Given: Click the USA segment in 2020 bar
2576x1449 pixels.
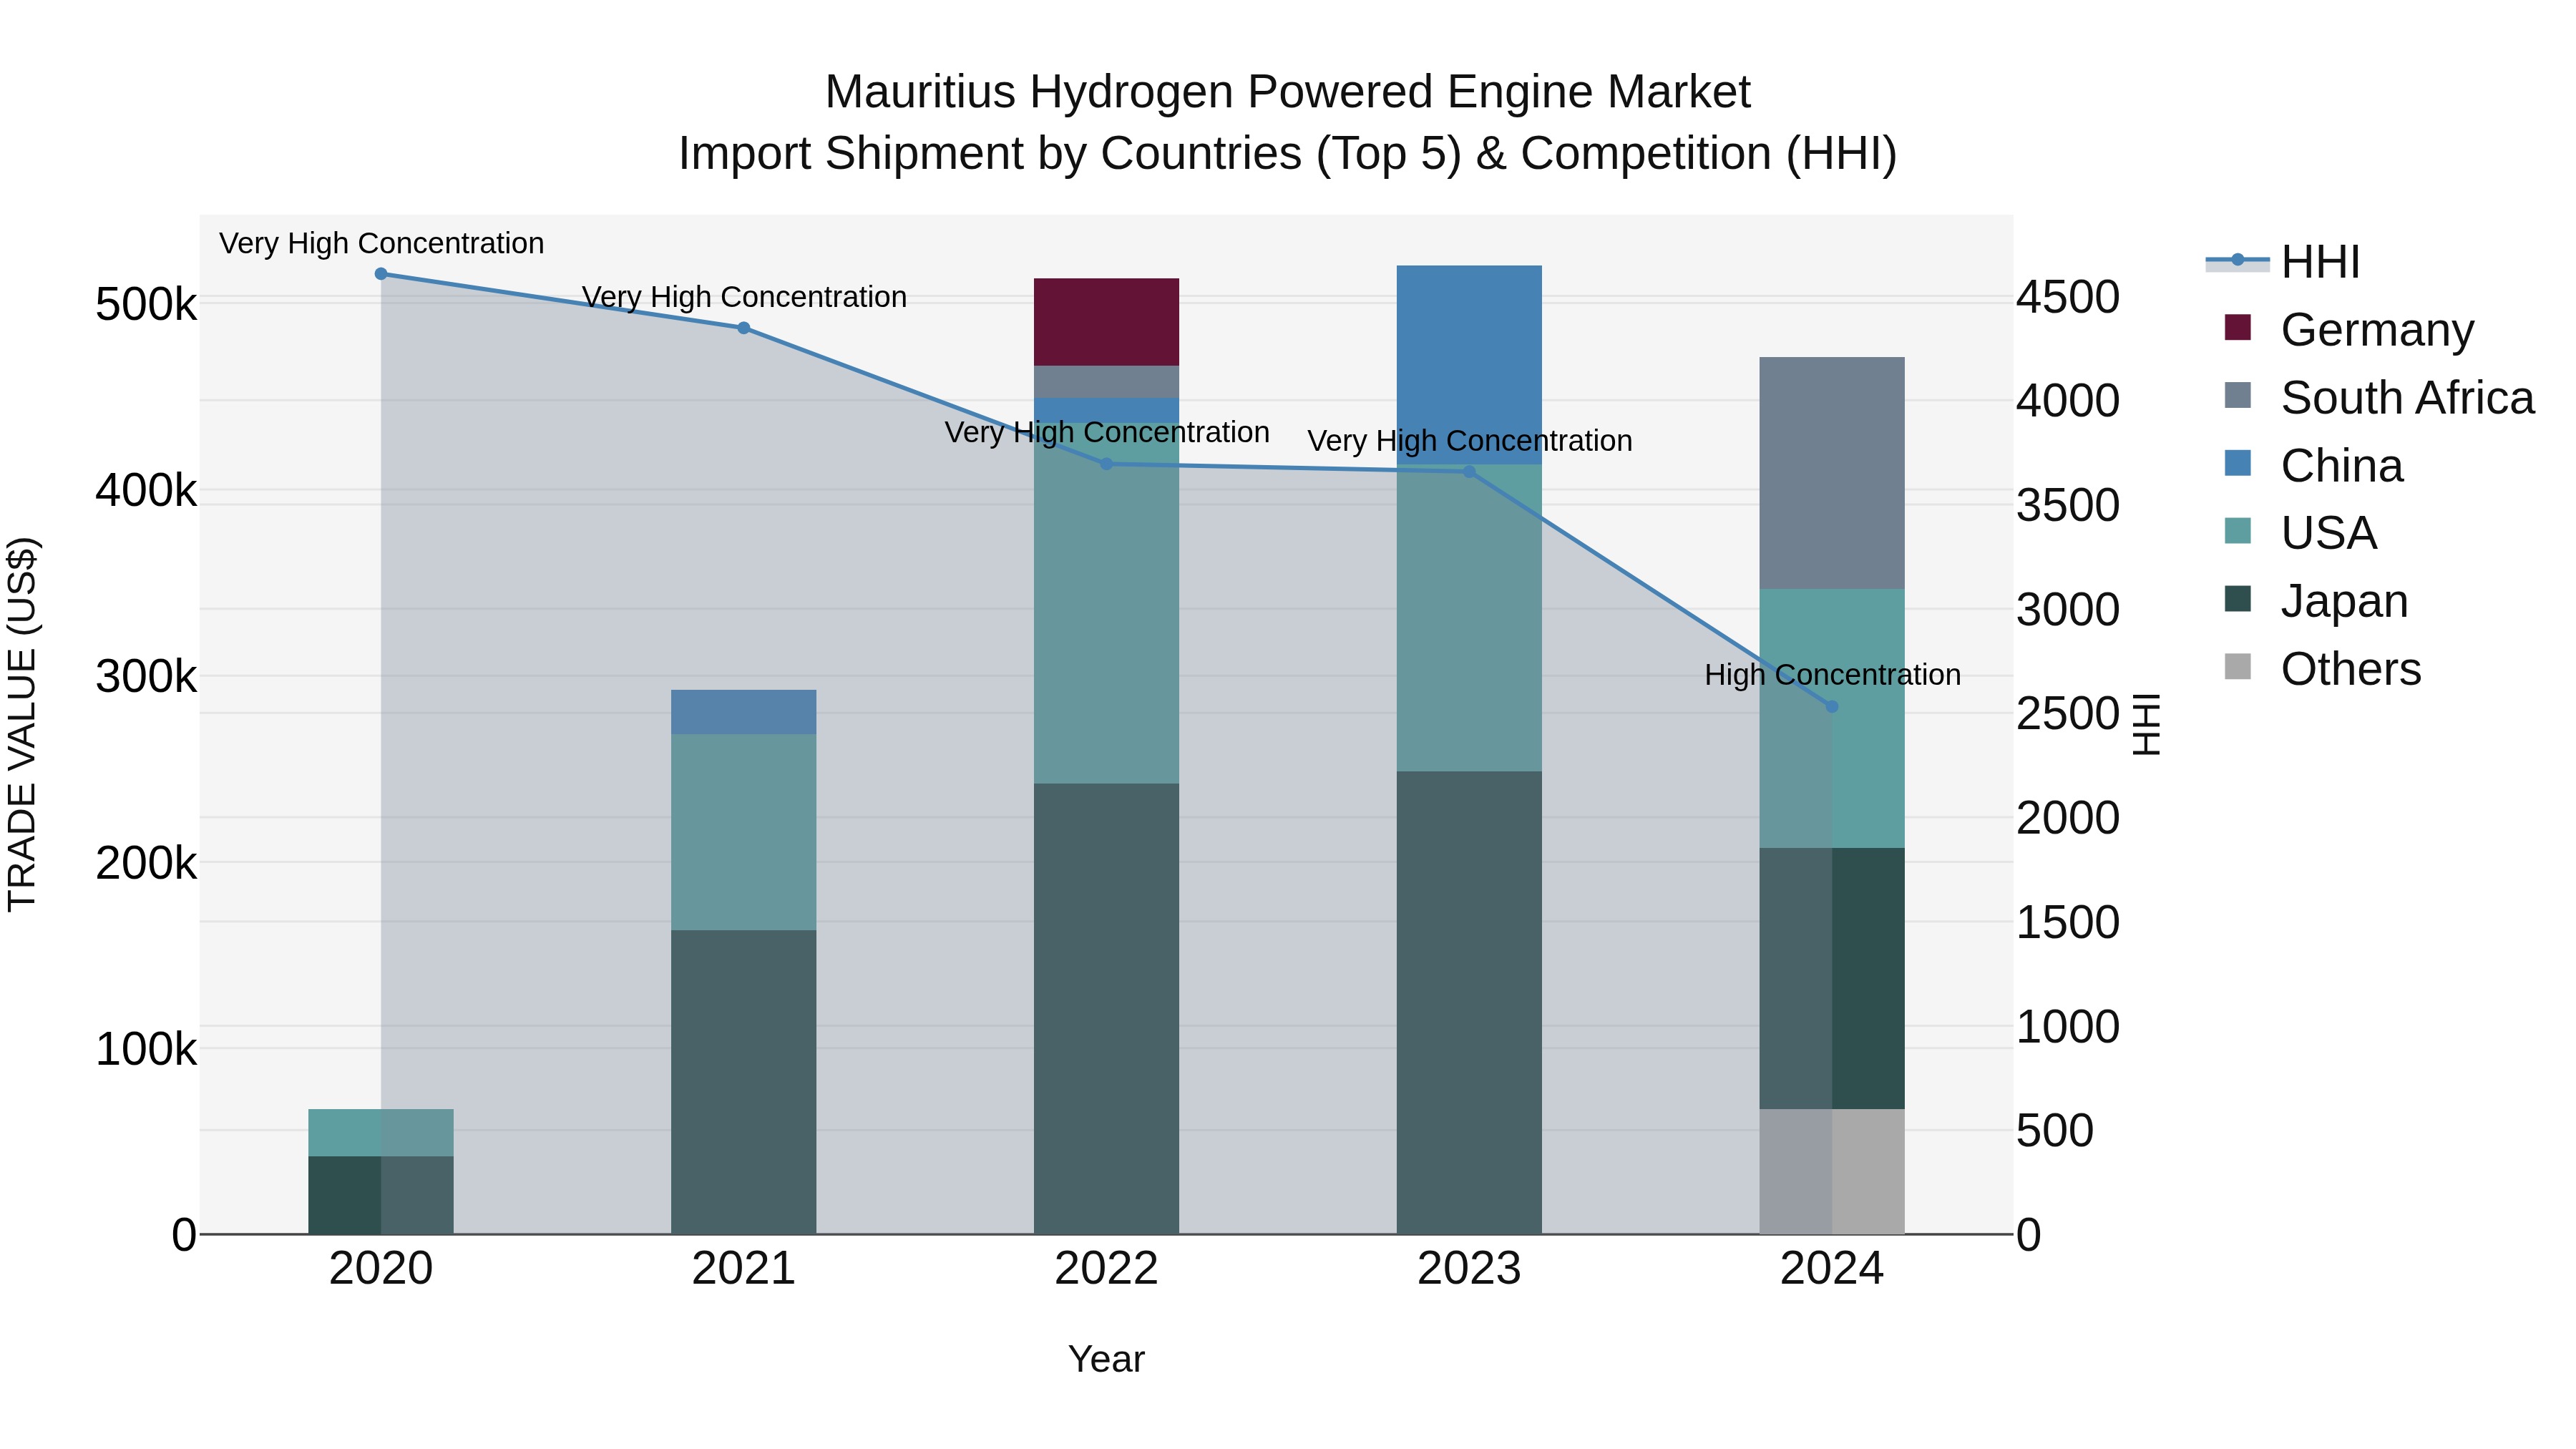Looking at the screenshot, I should coord(381,1133).
